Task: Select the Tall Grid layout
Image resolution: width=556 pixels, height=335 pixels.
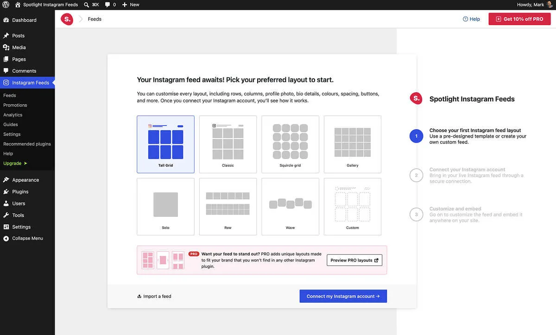Action: point(165,144)
